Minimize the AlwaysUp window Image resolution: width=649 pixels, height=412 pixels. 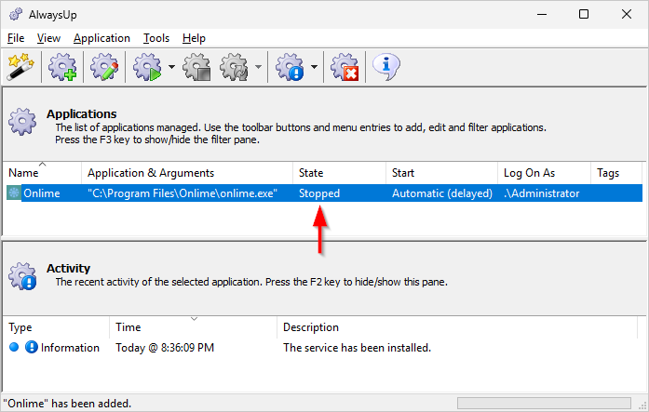pos(542,15)
